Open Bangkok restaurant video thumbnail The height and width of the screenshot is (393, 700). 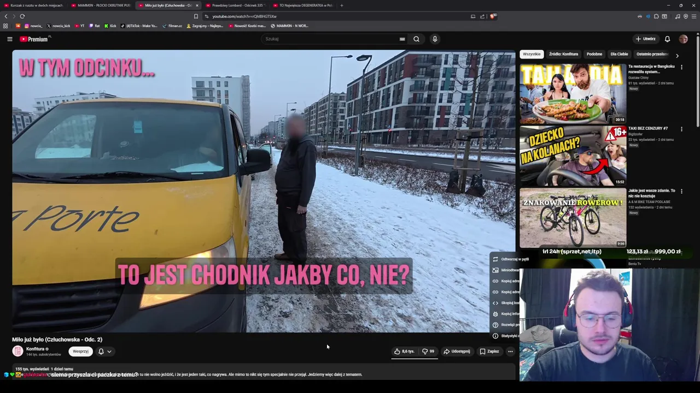[573, 93]
